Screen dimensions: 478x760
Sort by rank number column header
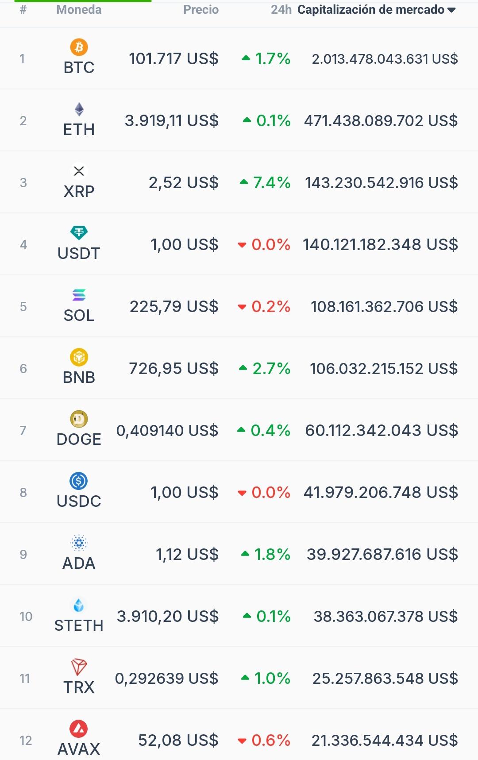click(x=23, y=10)
